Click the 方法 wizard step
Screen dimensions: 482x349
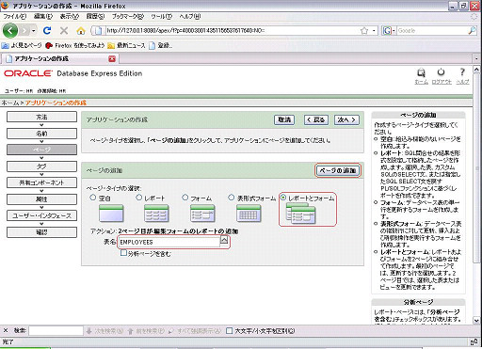pyautogui.click(x=41, y=117)
